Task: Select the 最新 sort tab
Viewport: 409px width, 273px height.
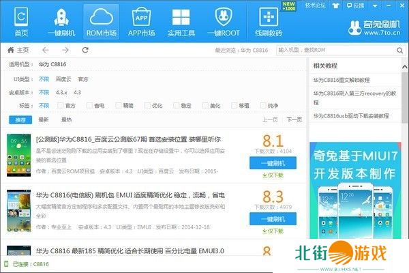Action: pos(44,119)
